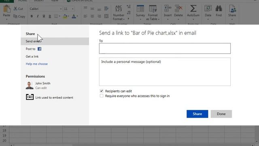The image size is (259, 146).
Task: Toggle Bold formatting
Action: 32,16
